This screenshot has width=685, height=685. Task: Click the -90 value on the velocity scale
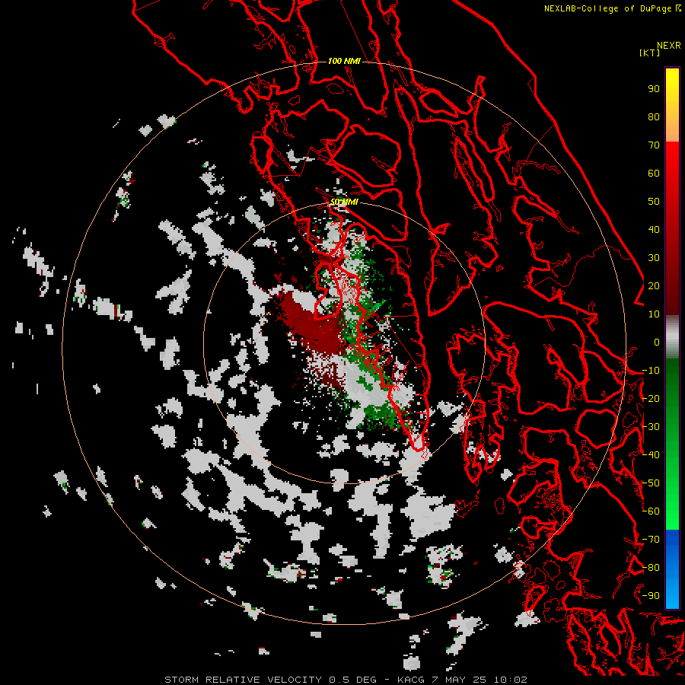(x=651, y=596)
